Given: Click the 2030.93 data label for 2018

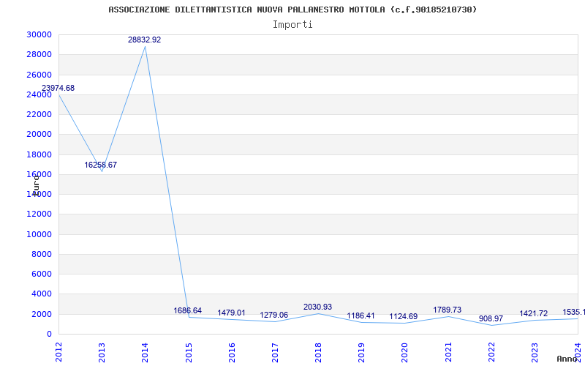Looking at the screenshot, I should pyautogui.click(x=317, y=307).
